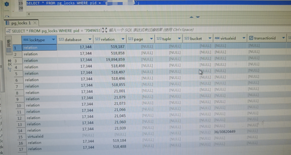Click the relation column header
This screenshot has height=155, width=291.
coord(110,39)
